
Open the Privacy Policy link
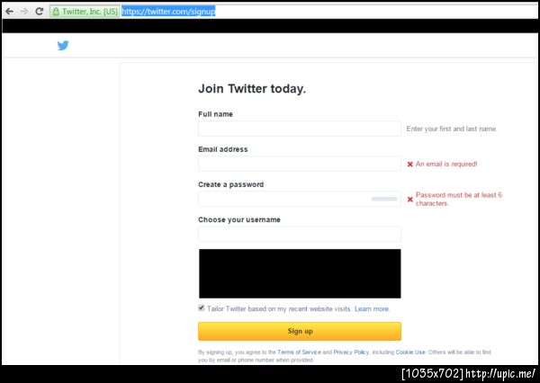(x=351, y=352)
